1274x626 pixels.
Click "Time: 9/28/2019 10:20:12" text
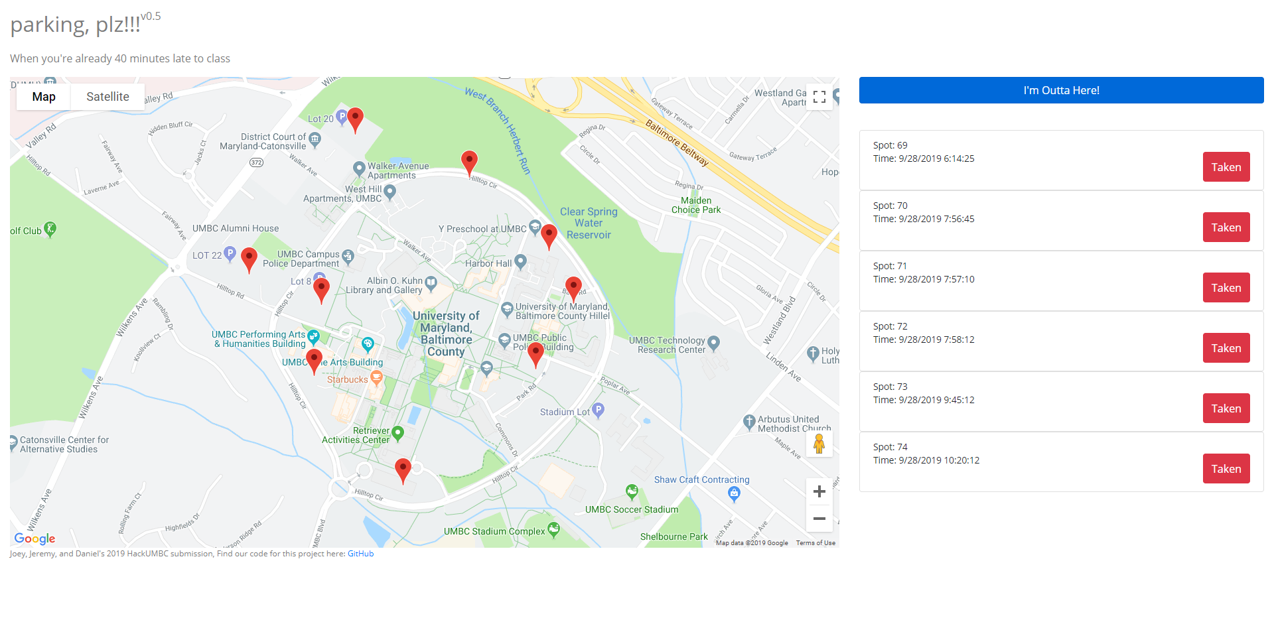point(926,460)
